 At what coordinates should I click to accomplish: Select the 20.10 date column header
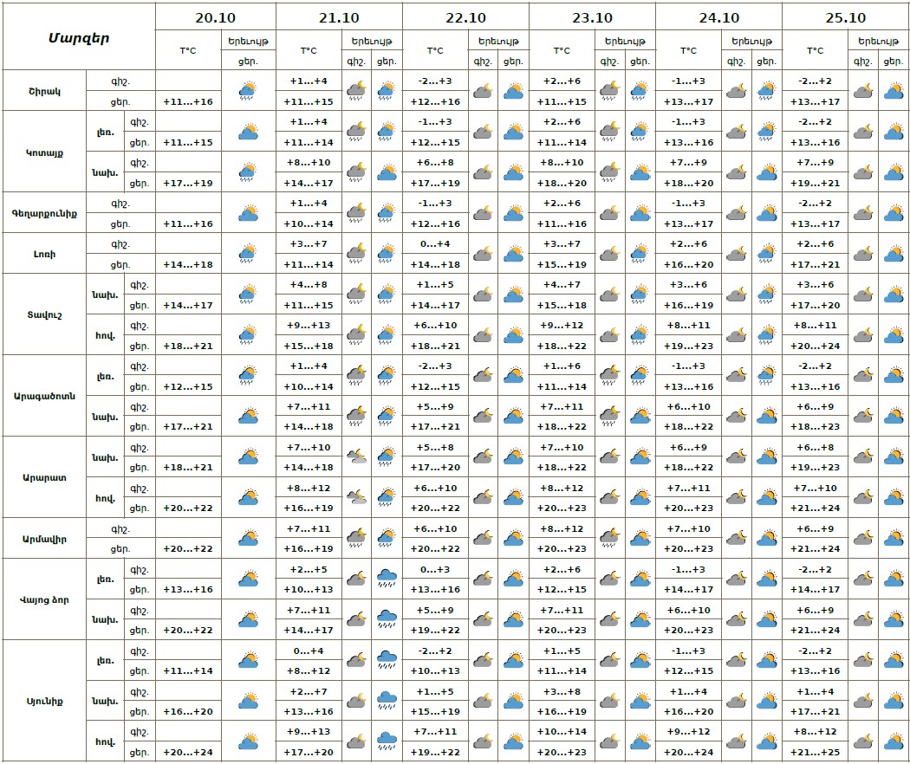click(x=215, y=17)
